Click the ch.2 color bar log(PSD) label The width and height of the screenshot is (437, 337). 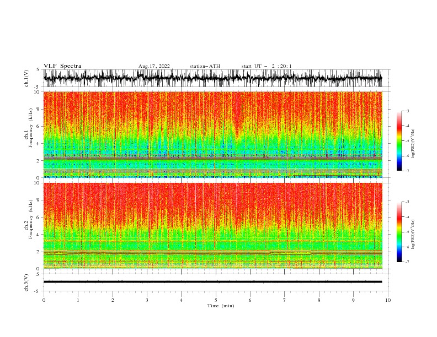pos(413,233)
